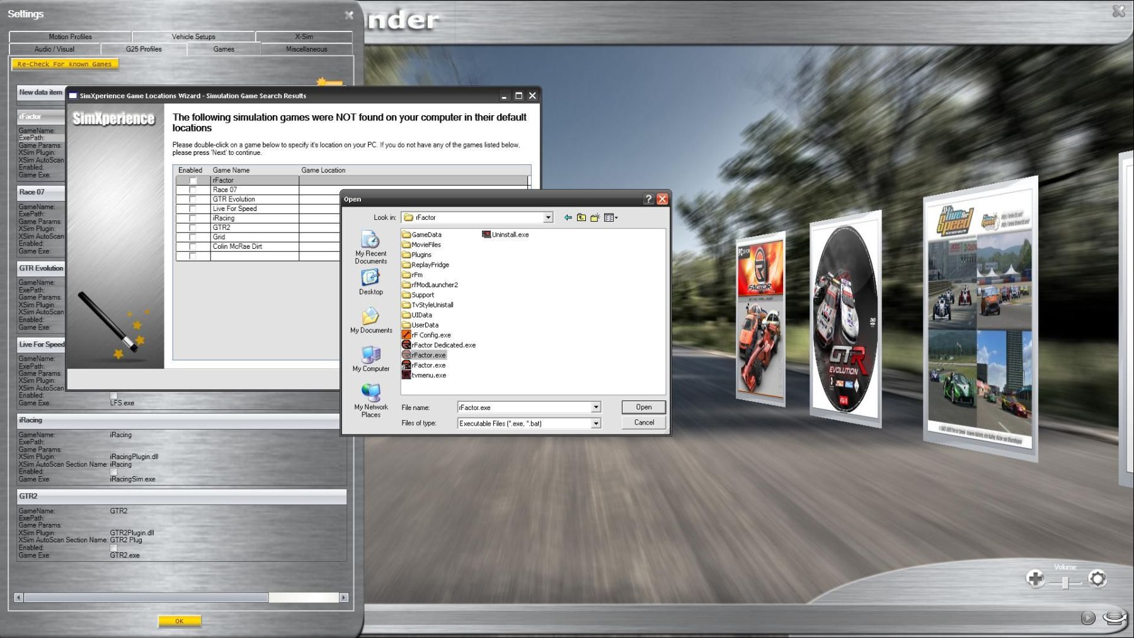Tick the Race 07 Enabled checkbox in wizard
This screenshot has width=1134, height=638.
coord(193,190)
